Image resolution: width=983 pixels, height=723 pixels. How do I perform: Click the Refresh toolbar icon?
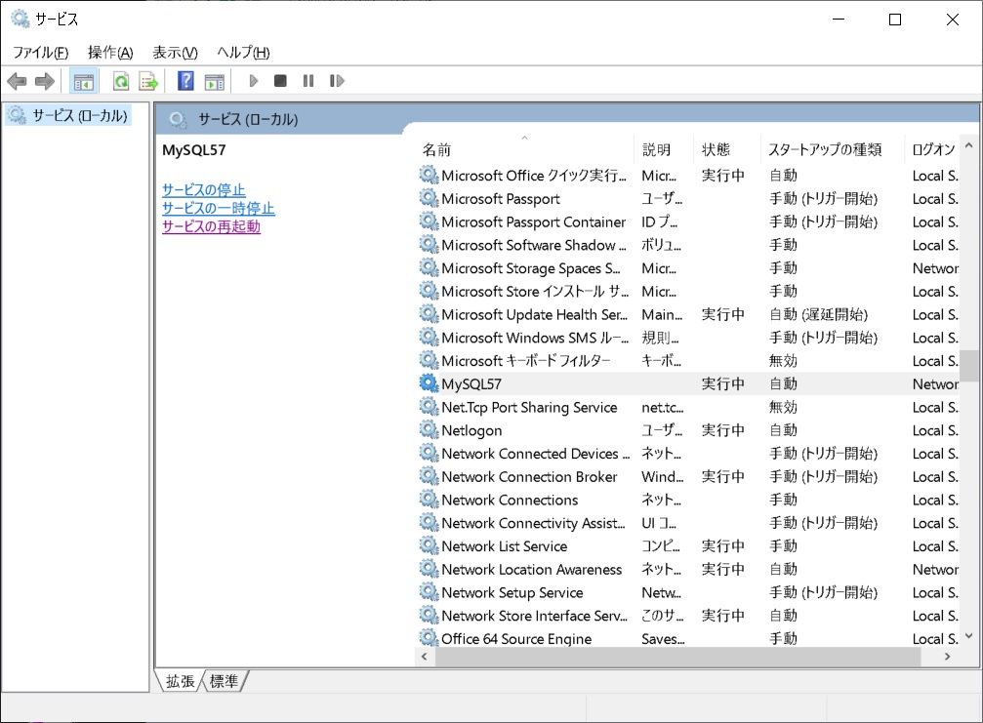click(121, 81)
